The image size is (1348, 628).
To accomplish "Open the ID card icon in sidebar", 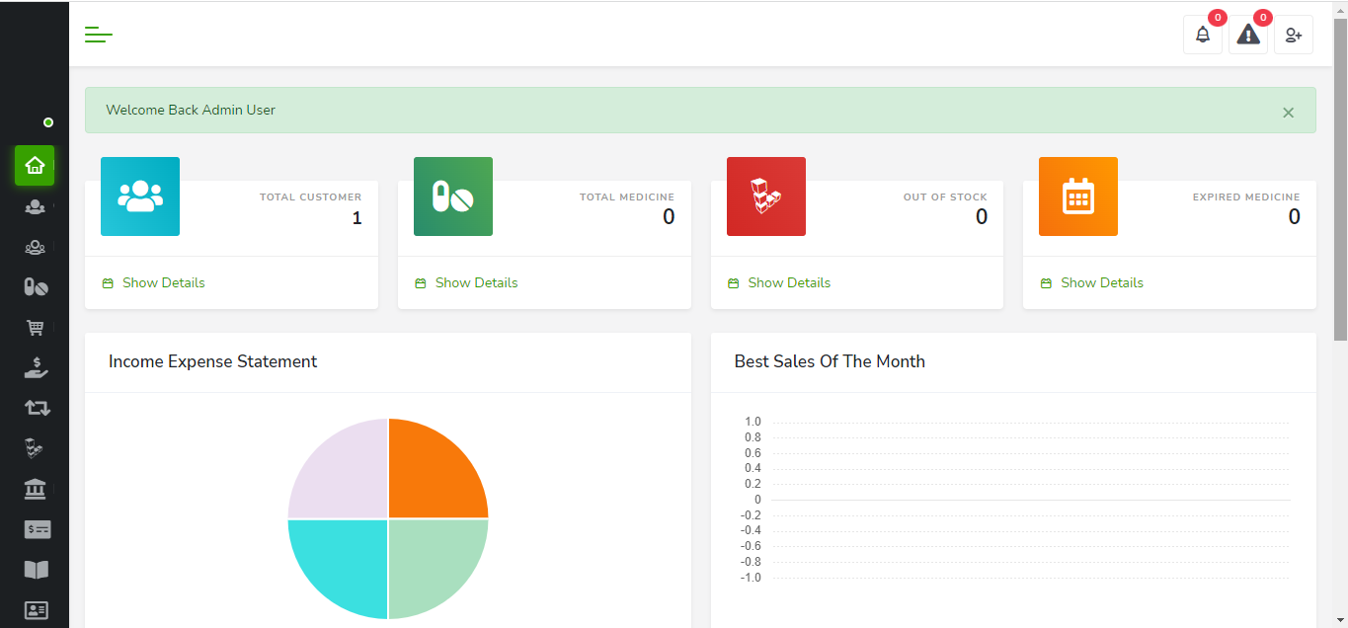I will [36, 609].
